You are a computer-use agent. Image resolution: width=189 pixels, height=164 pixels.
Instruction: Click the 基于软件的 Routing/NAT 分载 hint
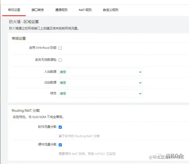pos(79,136)
